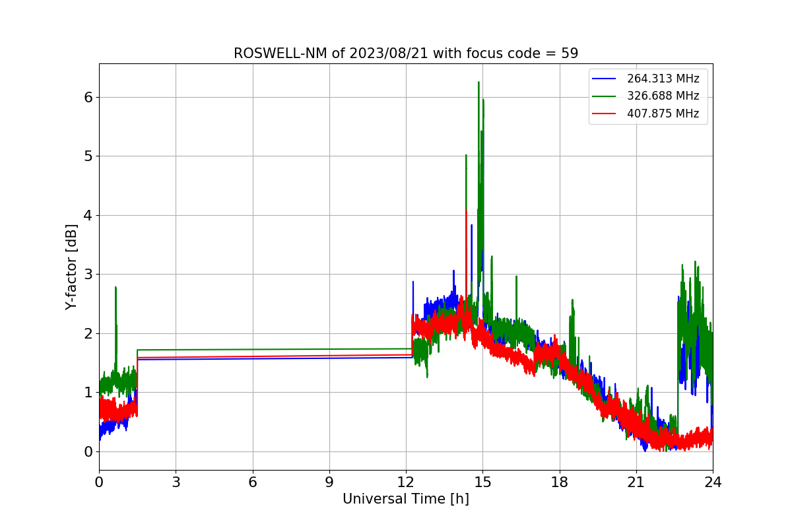Click x-axis tick label 24
This screenshot has height=528, width=792.
[713, 482]
